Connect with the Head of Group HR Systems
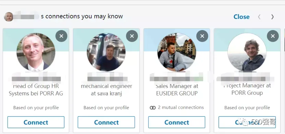Image resolution: width=285 pixels, height=134 pixels. point(36,122)
